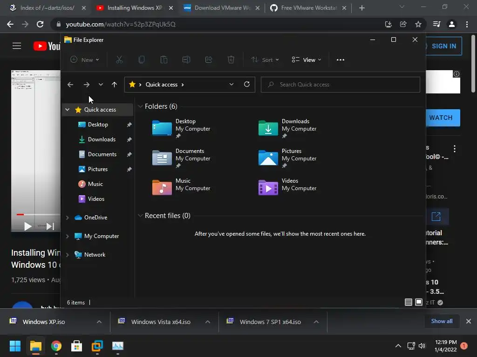This screenshot has width=477, height=357.
Task: Collapse the Folders (6) group
Action: (x=140, y=106)
